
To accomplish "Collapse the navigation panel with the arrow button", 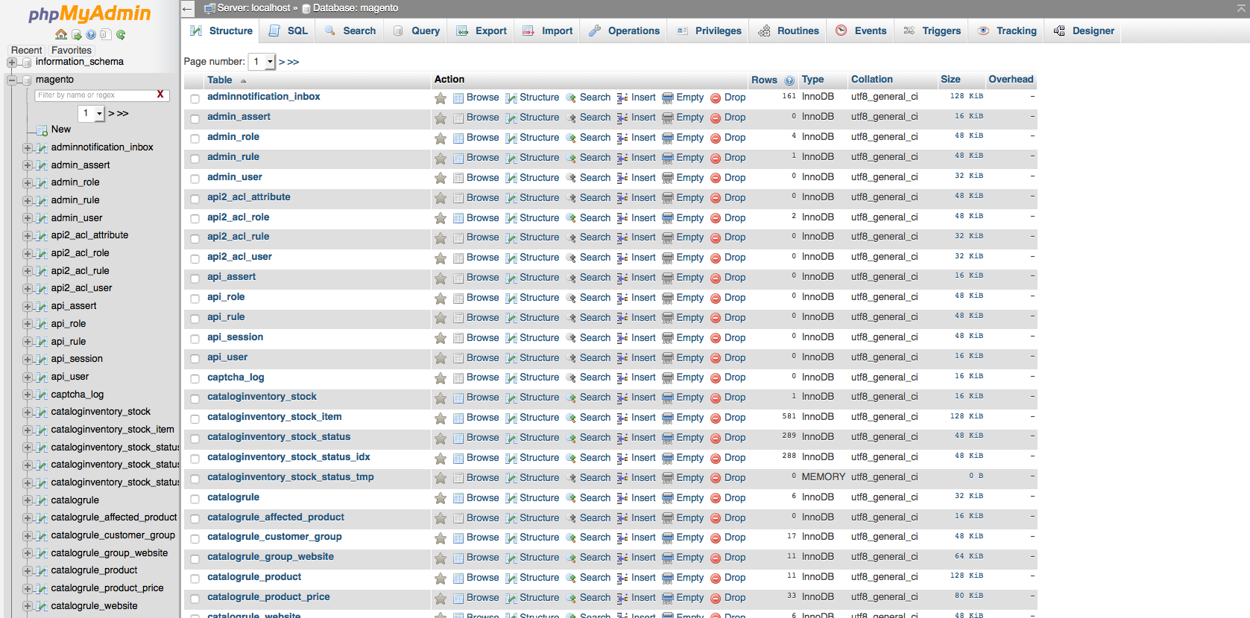I will click(188, 9).
